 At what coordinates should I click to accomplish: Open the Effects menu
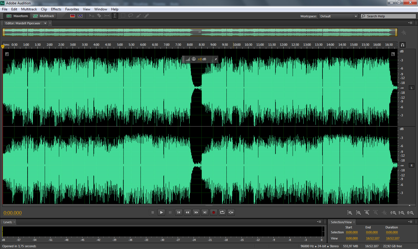56,9
